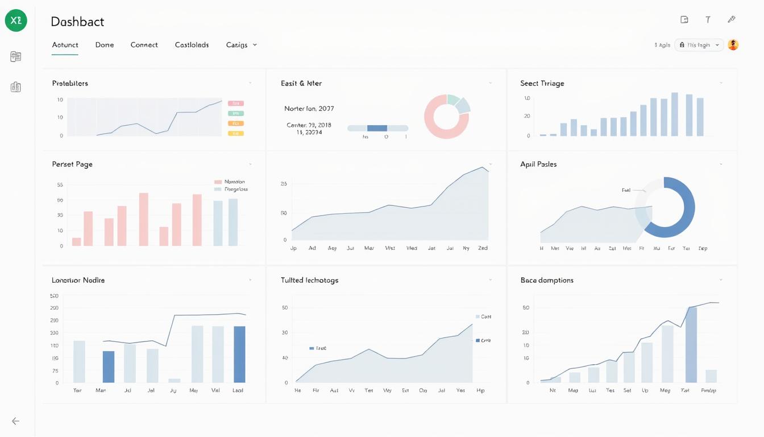Click the pen tool icon in header
The width and height of the screenshot is (764, 437).
(x=732, y=19)
